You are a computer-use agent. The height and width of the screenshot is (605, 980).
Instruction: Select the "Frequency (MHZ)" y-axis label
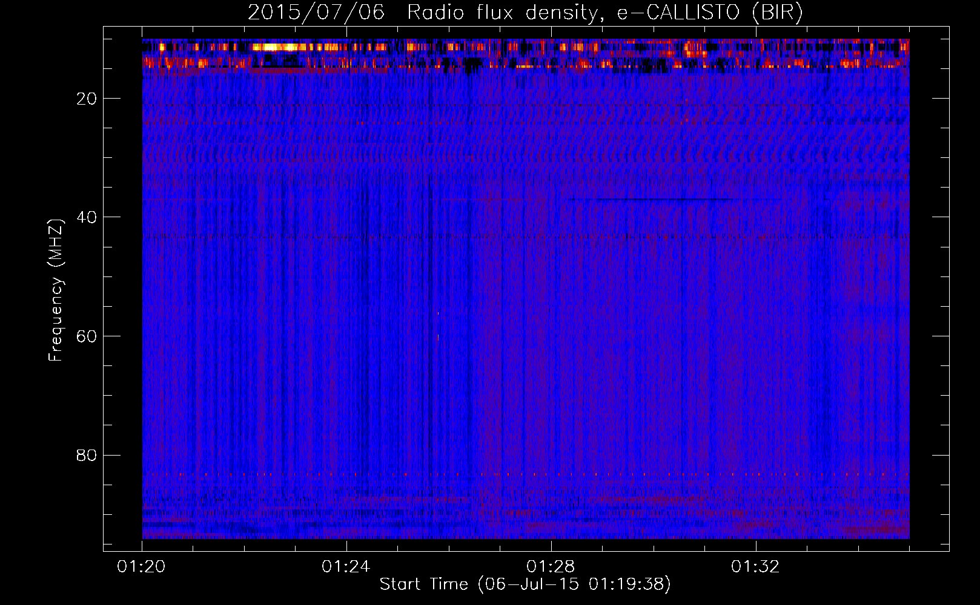56,290
